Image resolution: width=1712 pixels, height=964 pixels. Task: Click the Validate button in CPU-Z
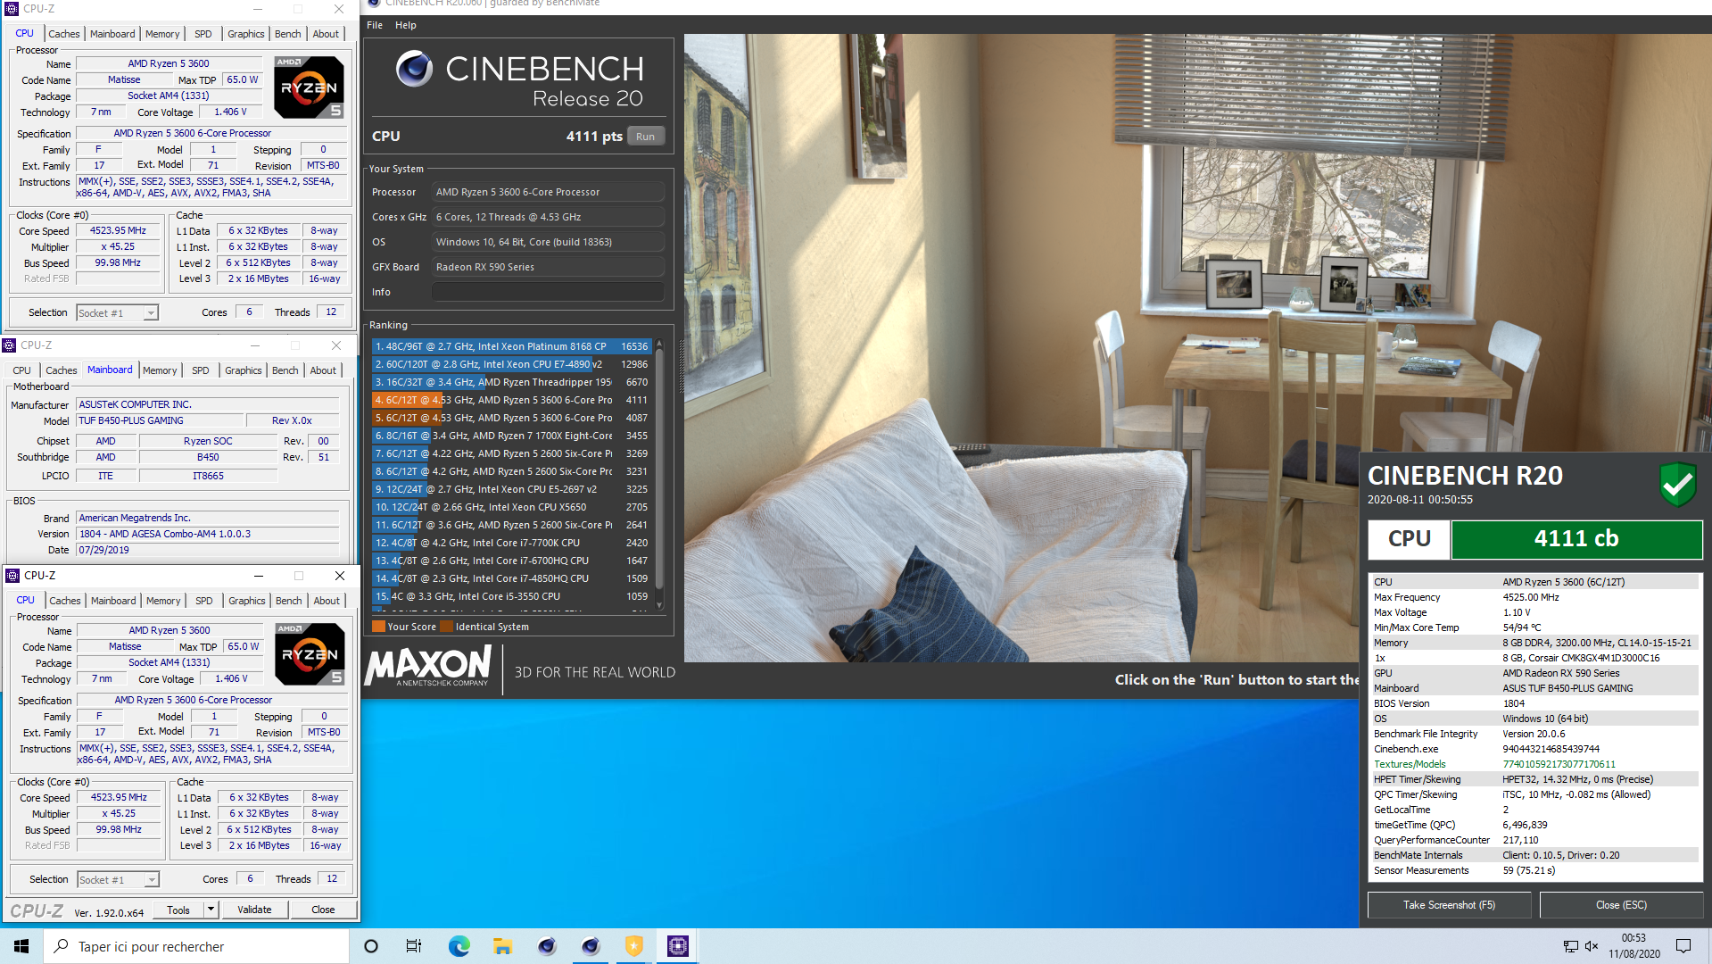pyautogui.click(x=254, y=910)
